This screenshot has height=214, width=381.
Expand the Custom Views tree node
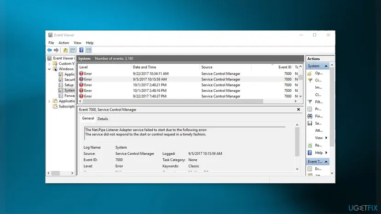49,64
